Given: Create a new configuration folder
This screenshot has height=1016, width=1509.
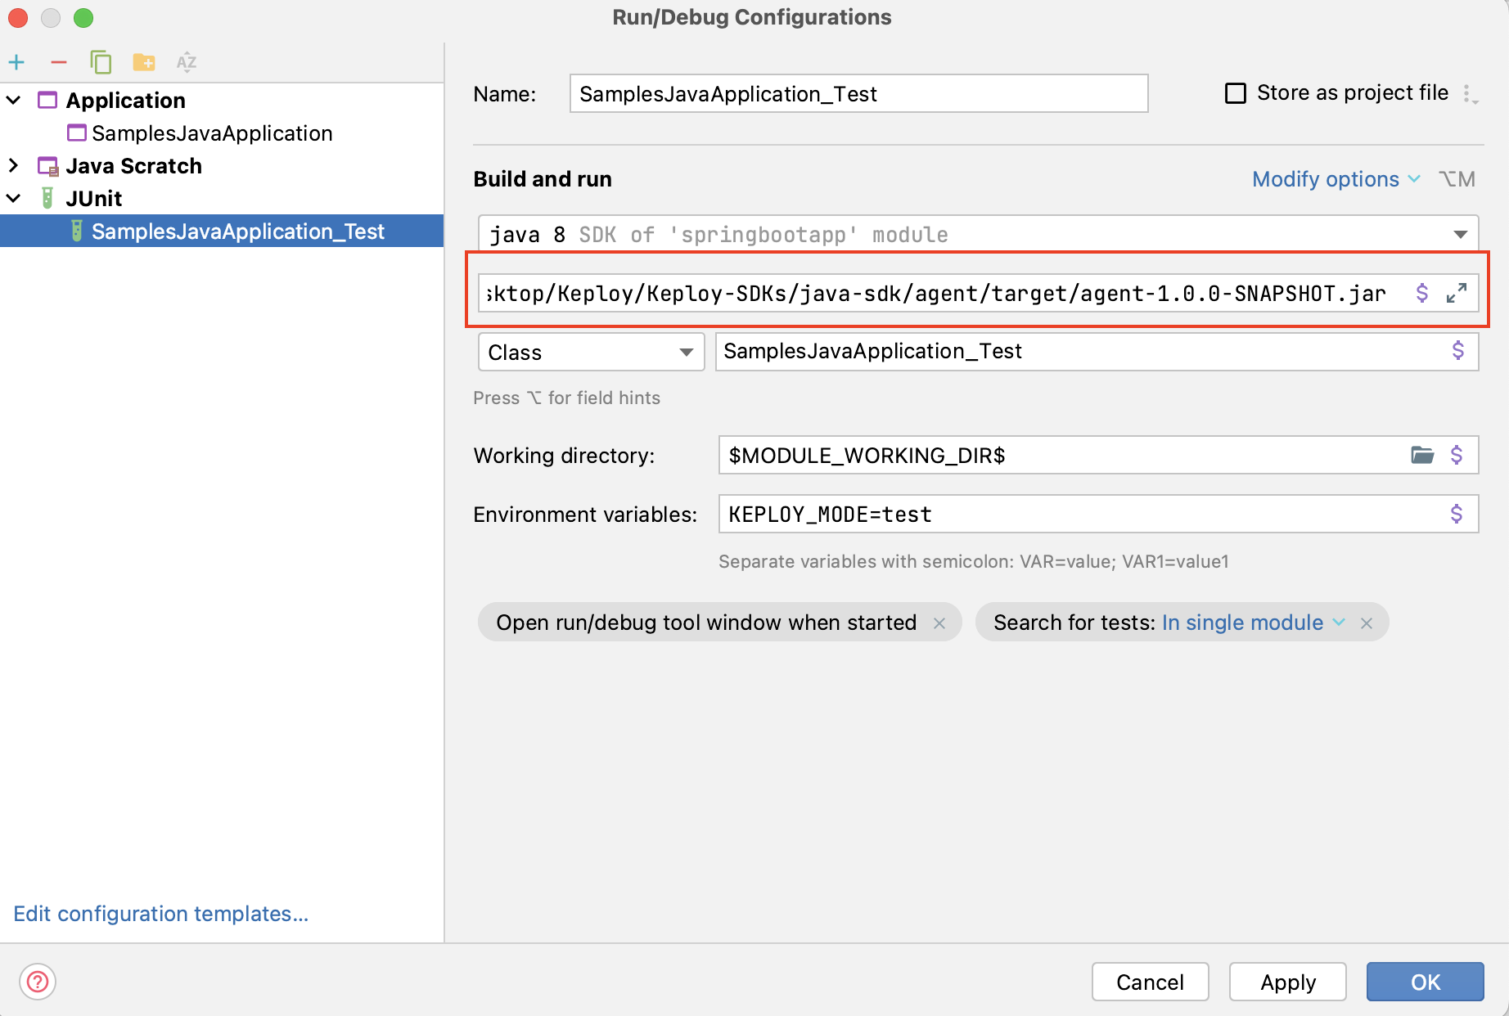Looking at the screenshot, I should (x=144, y=62).
